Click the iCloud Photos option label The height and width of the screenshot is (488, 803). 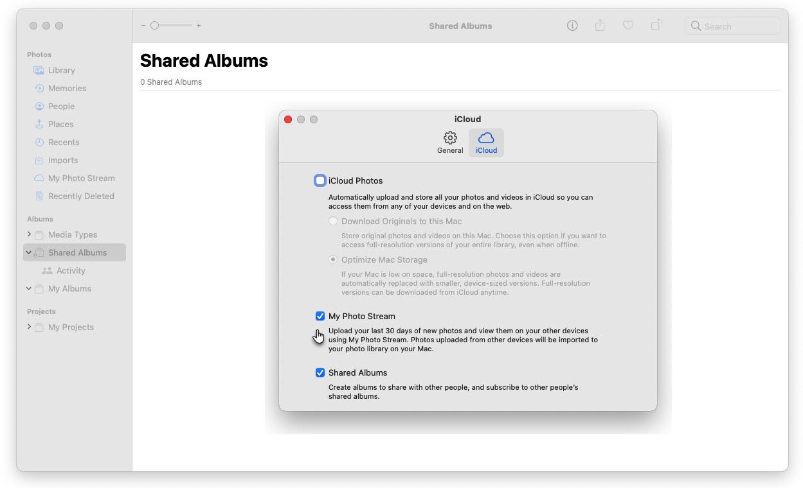pos(356,181)
